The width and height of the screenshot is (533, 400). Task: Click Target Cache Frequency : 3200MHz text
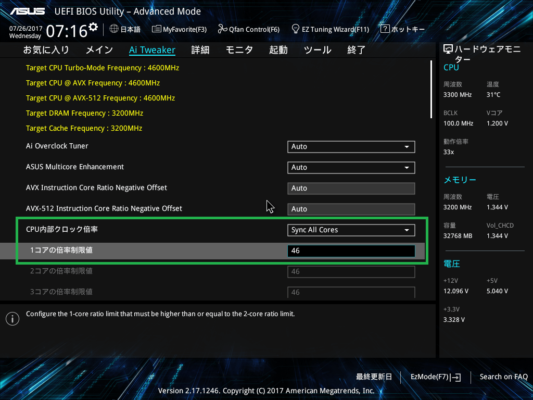[x=84, y=128]
